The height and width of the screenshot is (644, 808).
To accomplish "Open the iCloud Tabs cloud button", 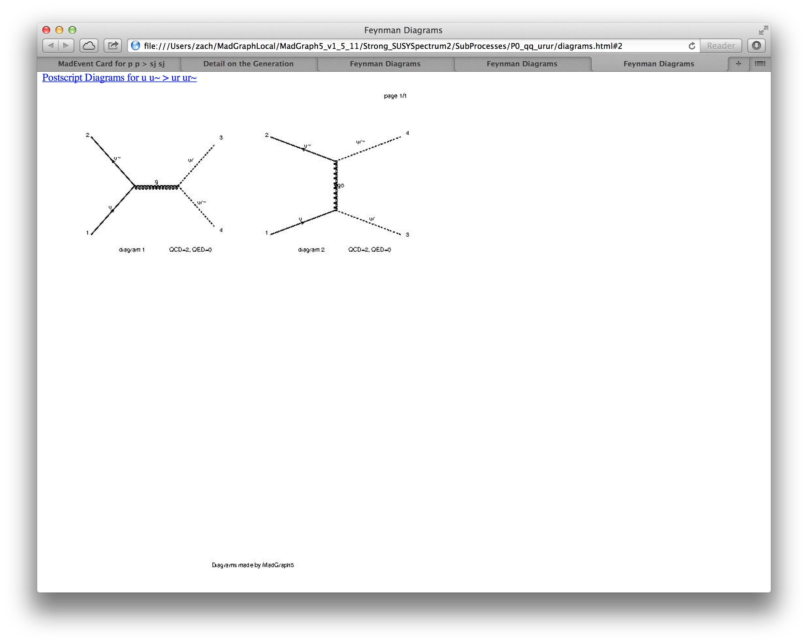I will tap(89, 46).
